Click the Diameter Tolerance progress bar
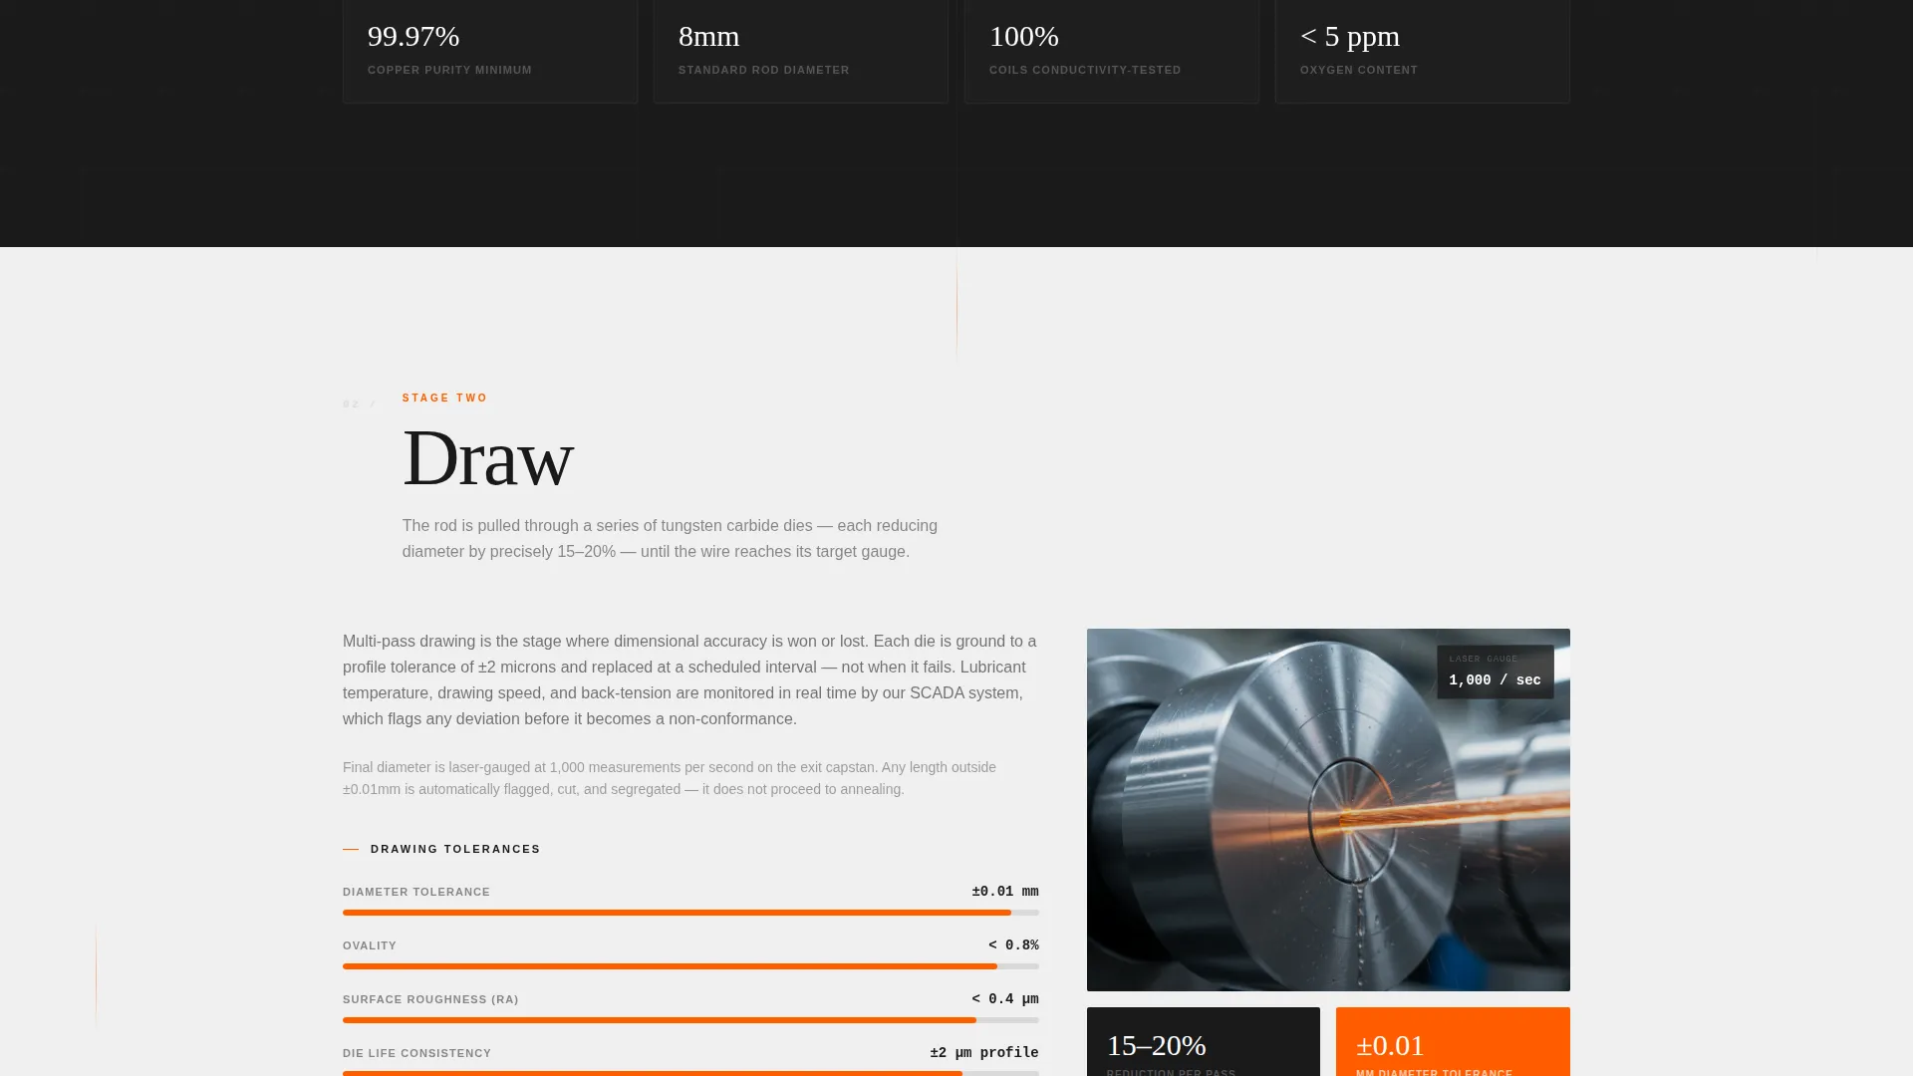The image size is (1913, 1076). click(x=690, y=913)
